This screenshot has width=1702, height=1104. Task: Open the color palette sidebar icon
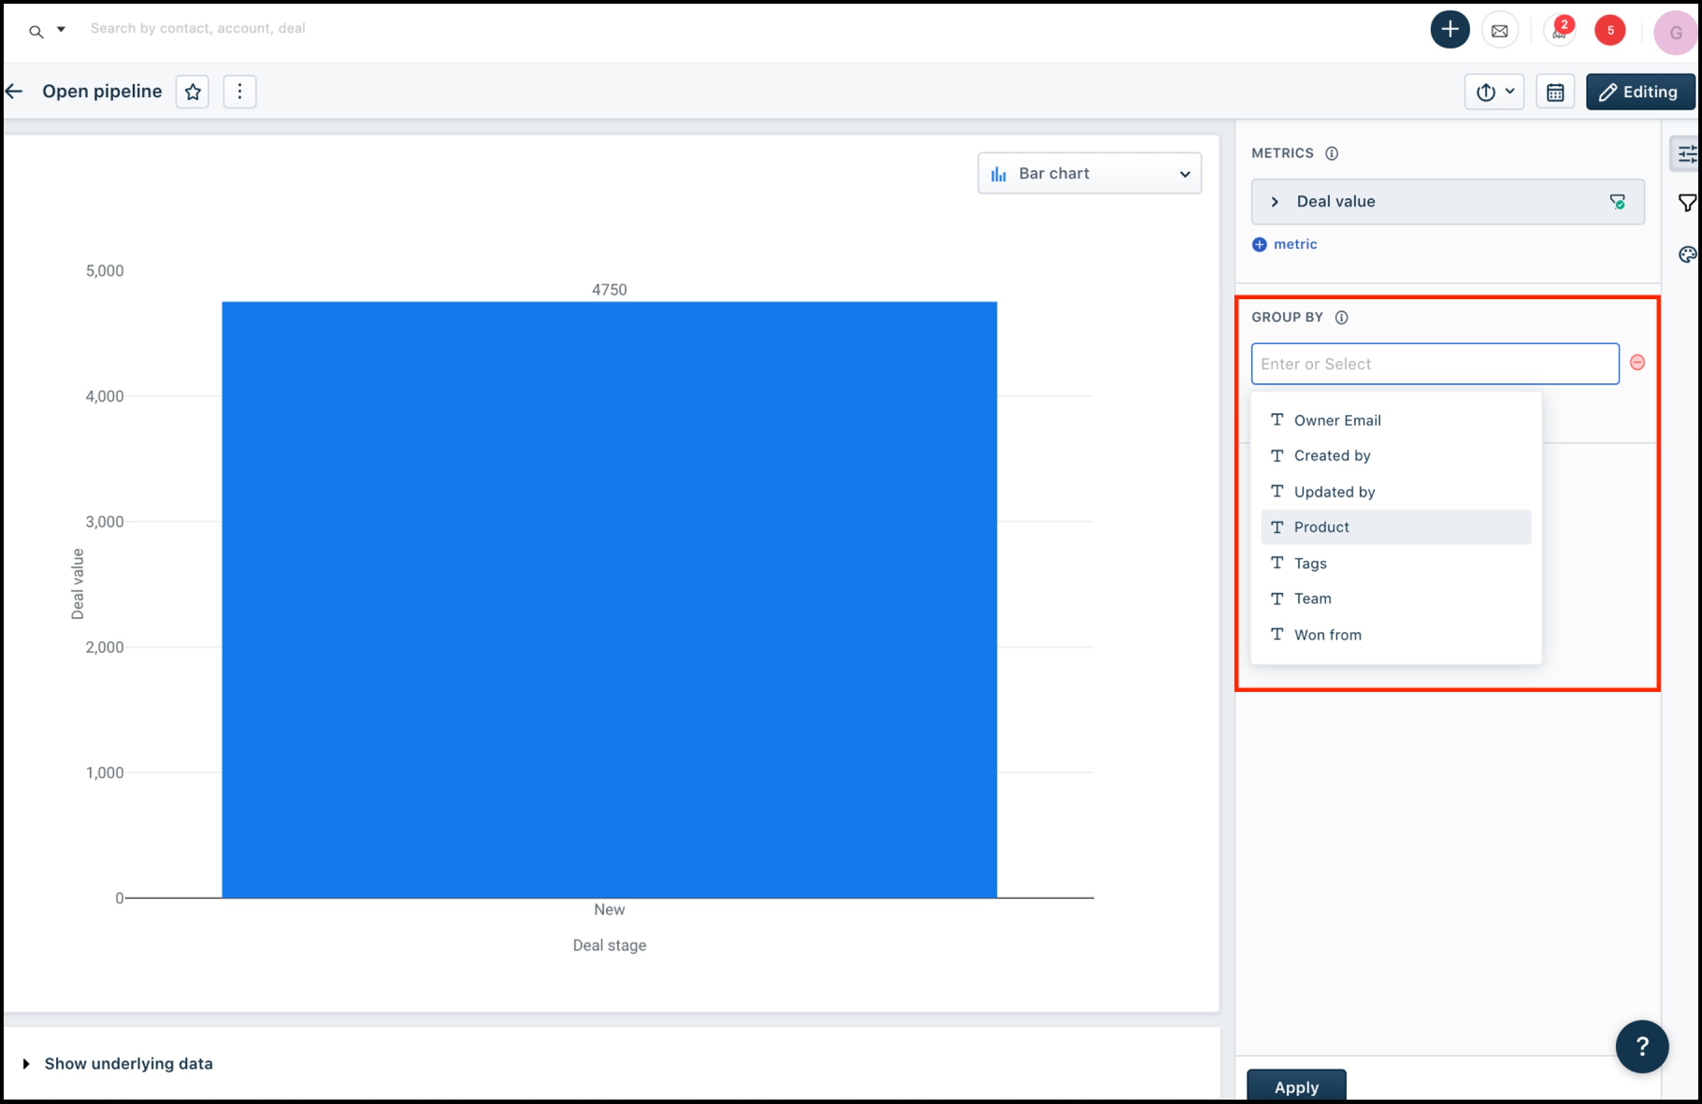(1686, 254)
